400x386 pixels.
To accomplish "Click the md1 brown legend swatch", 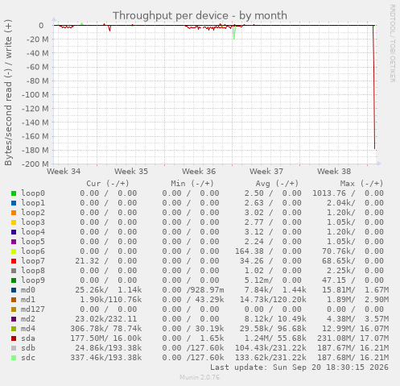I will [14, 300].
